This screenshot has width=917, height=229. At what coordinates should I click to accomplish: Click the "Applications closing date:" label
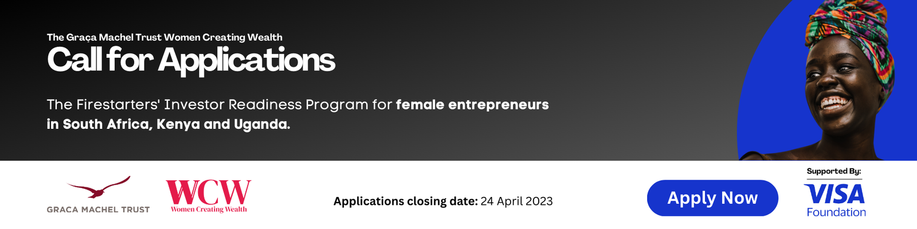405,201
